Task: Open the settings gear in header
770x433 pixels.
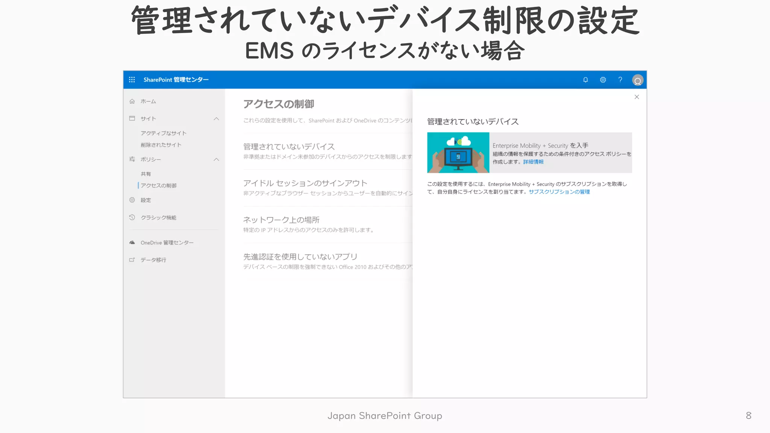Action: [x=603, y=80]
